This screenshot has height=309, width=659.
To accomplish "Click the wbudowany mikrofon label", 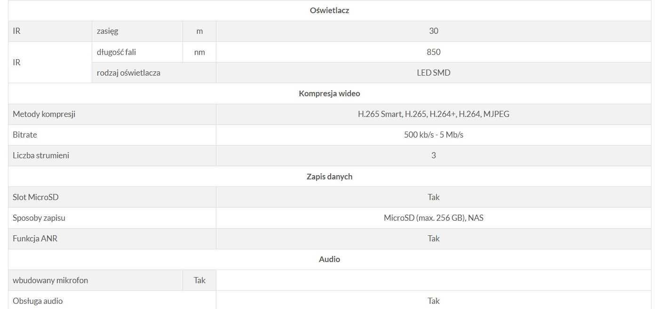I will pos(50,280).
